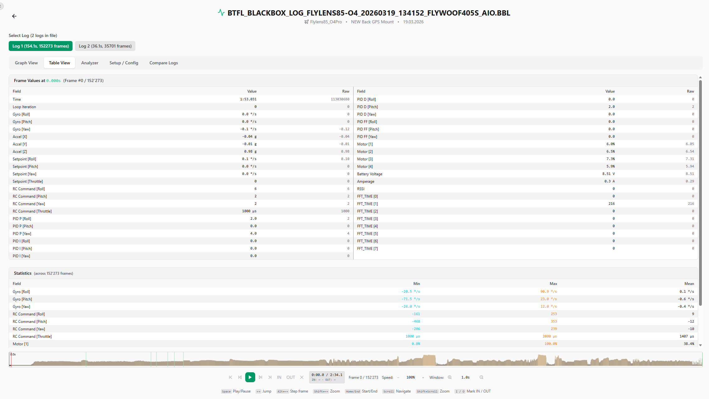This screenshot has height=399, width=709.
Task: Skip to the end of the log
Action: tap(270, 377)
